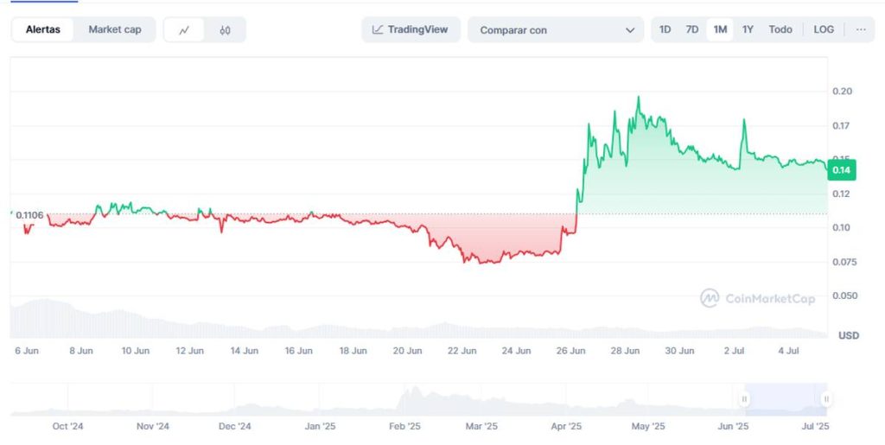
Task: Click the 0.14 current price tag
Action: tap(842, 170)
